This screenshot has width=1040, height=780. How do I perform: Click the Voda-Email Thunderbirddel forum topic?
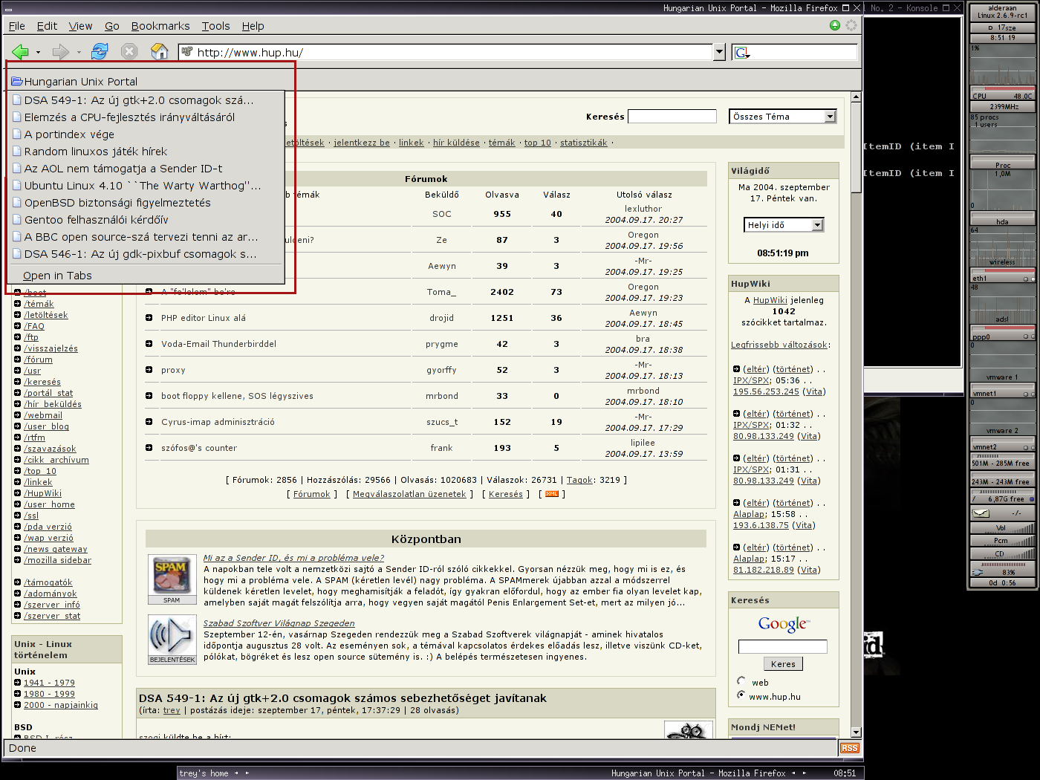click(218, 344)
